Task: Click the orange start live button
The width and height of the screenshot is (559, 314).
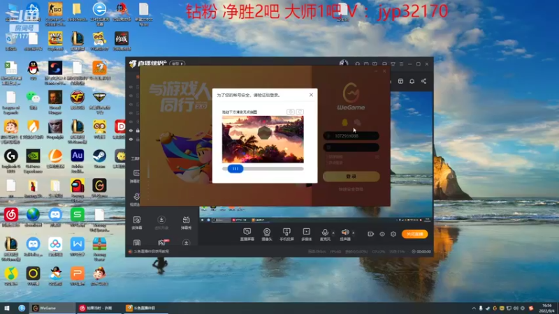Action: [414, 234]
